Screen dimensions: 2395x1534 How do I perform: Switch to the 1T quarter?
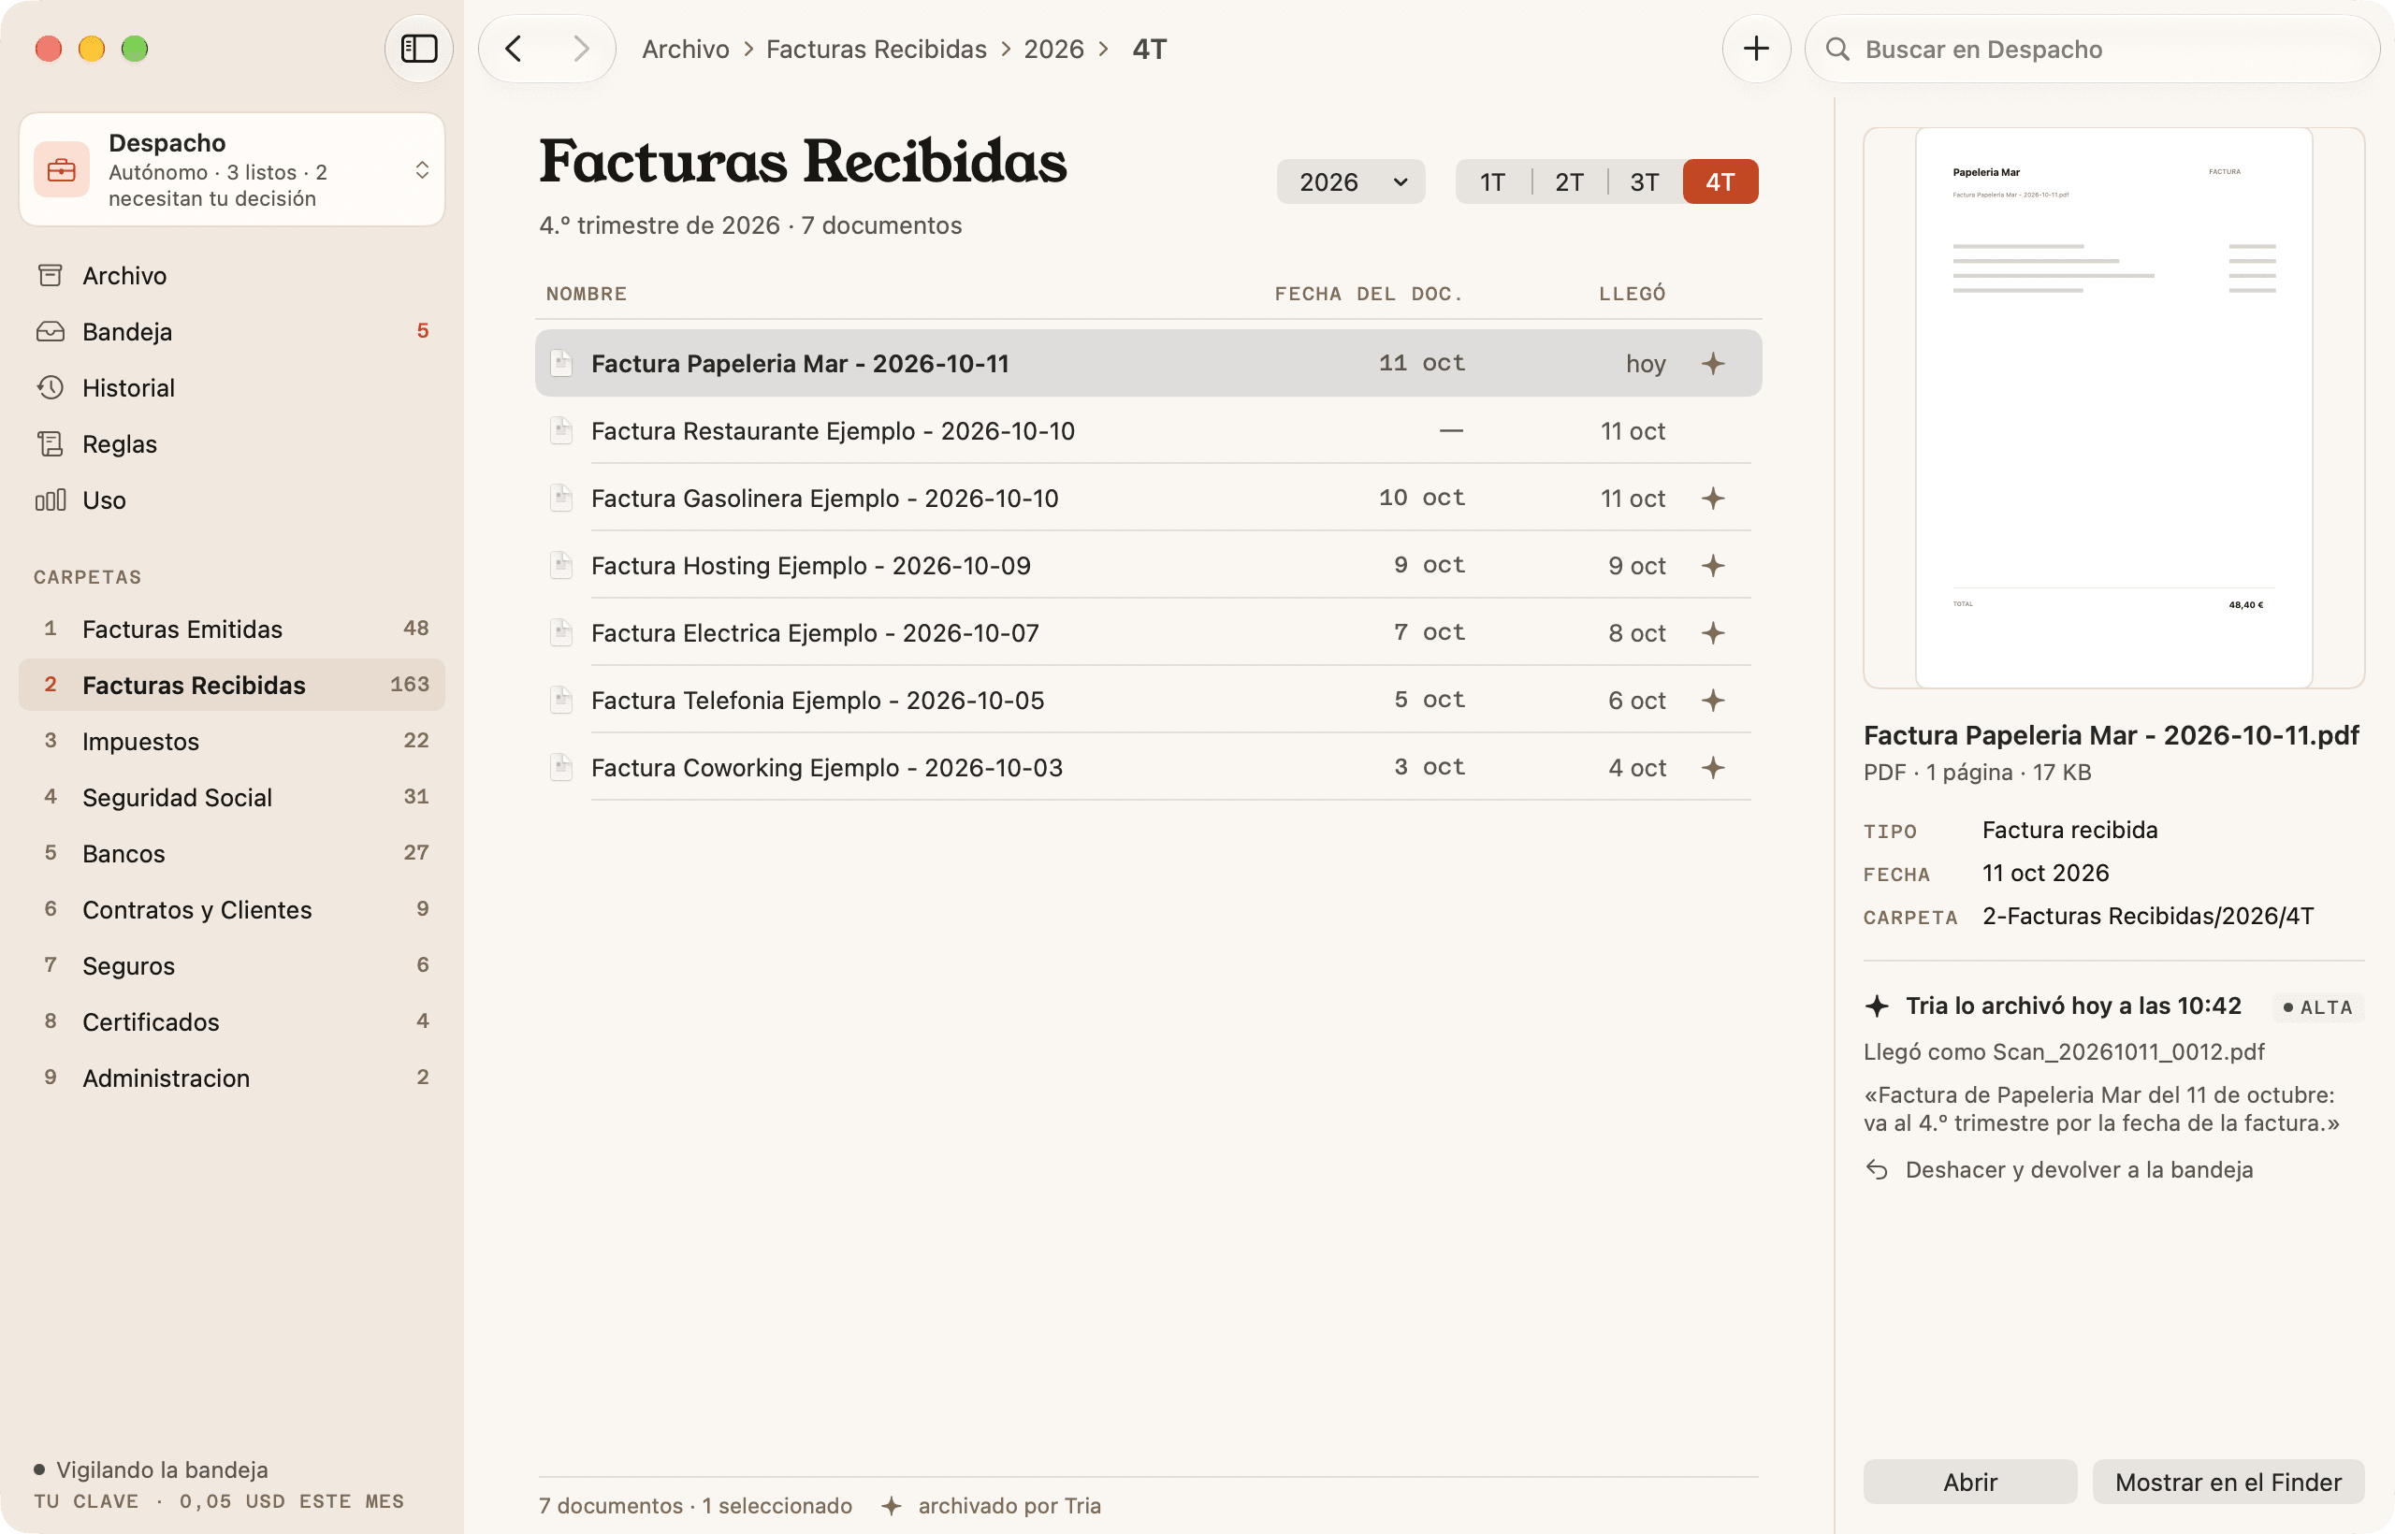1492,182
